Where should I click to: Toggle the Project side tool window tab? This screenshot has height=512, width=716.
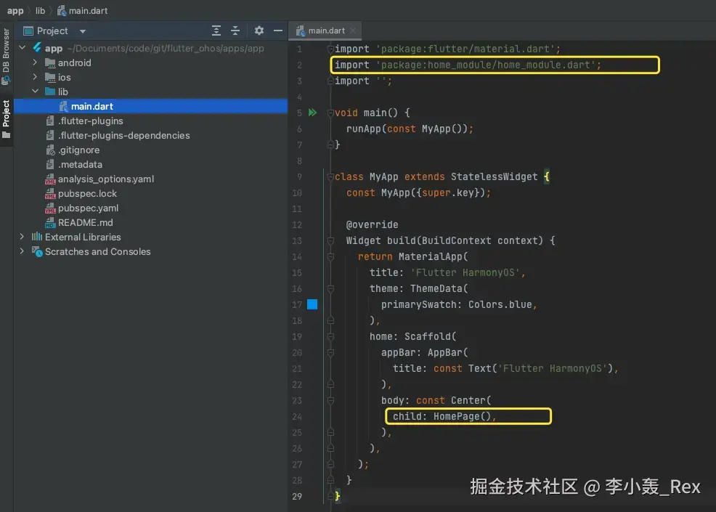(x=6, y=119)
